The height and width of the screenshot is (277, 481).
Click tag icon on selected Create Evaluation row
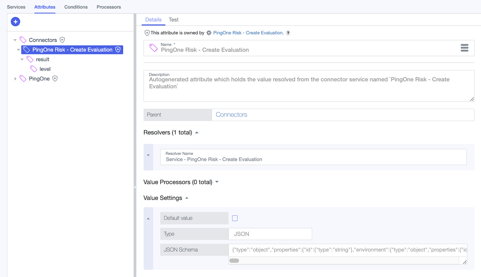[26, 50]
